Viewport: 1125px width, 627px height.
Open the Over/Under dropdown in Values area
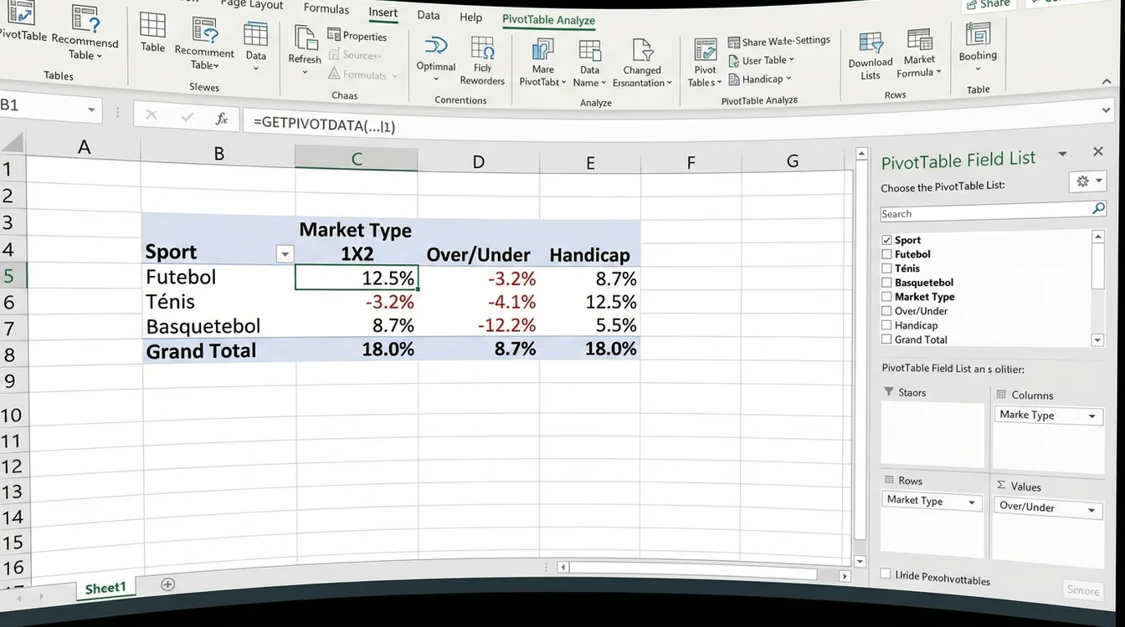(x=1092, y=510)
